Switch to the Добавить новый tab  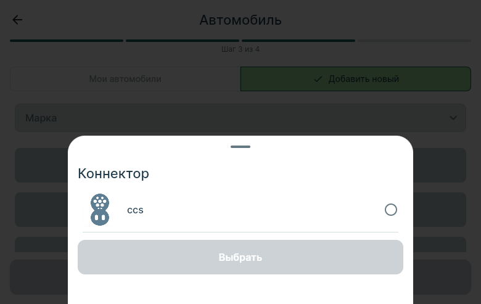tap(356, 79)
